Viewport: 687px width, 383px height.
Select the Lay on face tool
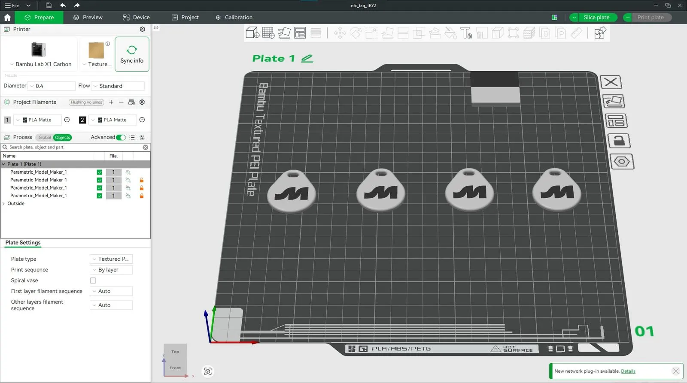[x=387, y=33]
